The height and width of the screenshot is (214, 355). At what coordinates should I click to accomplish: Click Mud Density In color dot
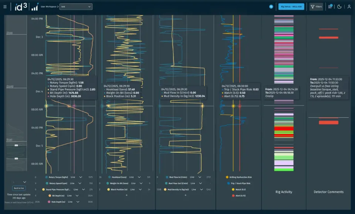click(165, 190)
